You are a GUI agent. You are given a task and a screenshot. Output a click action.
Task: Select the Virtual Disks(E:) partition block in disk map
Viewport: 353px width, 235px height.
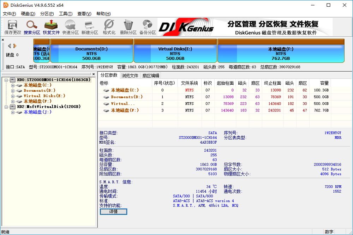tap(175, 51)
